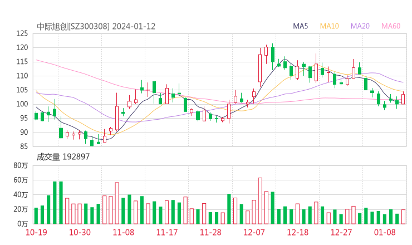Click the 60万 volume axis label
The height and width of the screenshot is (245, 412).
(21, 180)
